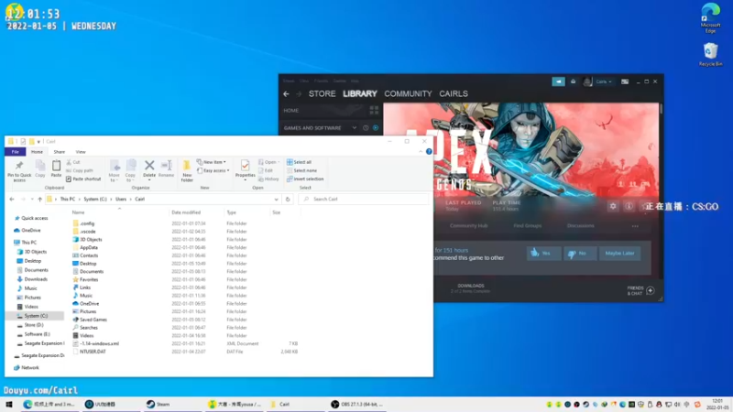Click Invert selection in the ribbon
This screenshot has height=412, width=733.
tap(305, 179)
